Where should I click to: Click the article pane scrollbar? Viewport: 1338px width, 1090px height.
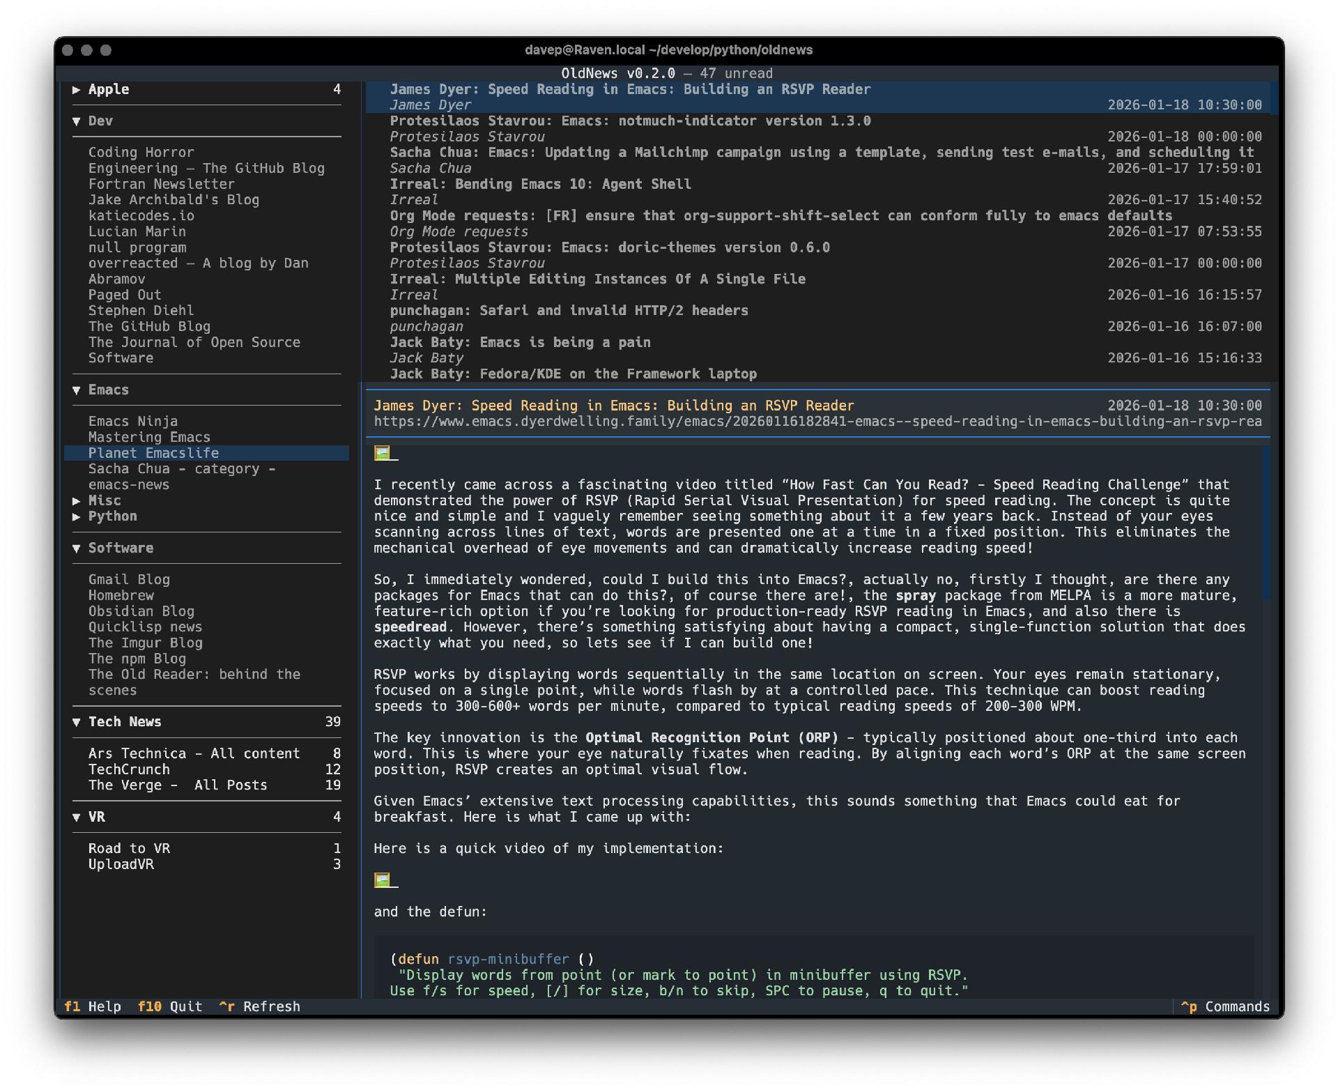1266,523
